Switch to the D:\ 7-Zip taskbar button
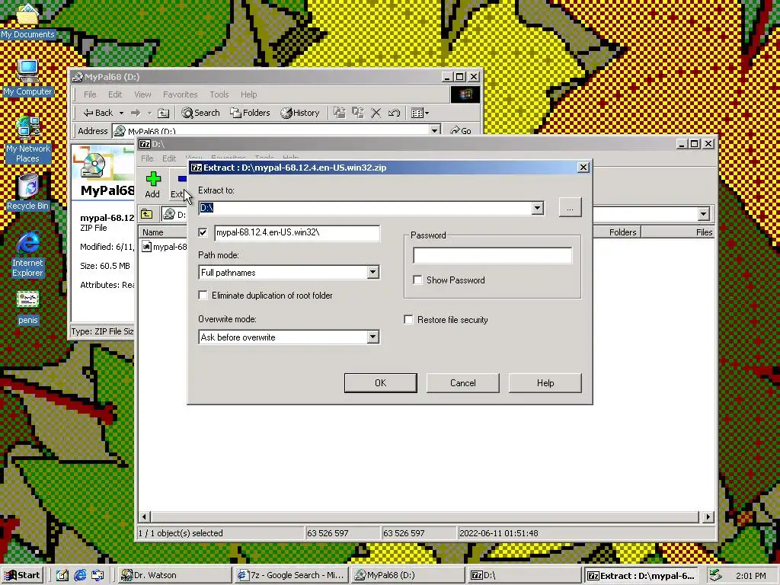The width and height of the screenshot is (780, 585). click(x=524, y=575)
